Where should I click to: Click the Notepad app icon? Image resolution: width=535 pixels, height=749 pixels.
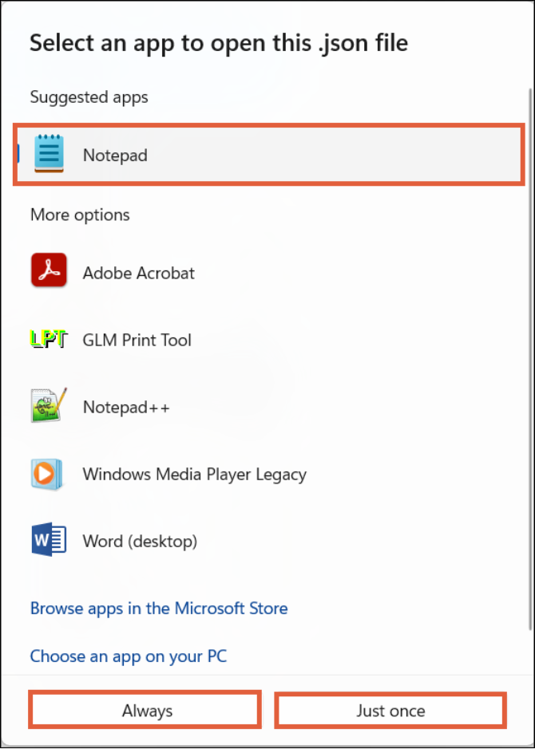click(x=48, y=154)
